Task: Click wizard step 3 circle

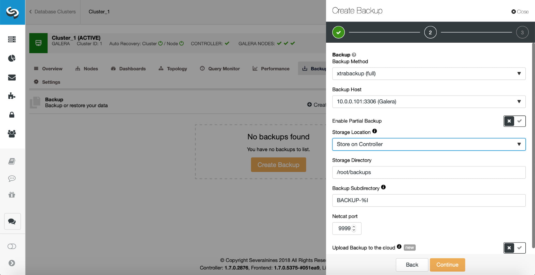Action: coord(522,32)
